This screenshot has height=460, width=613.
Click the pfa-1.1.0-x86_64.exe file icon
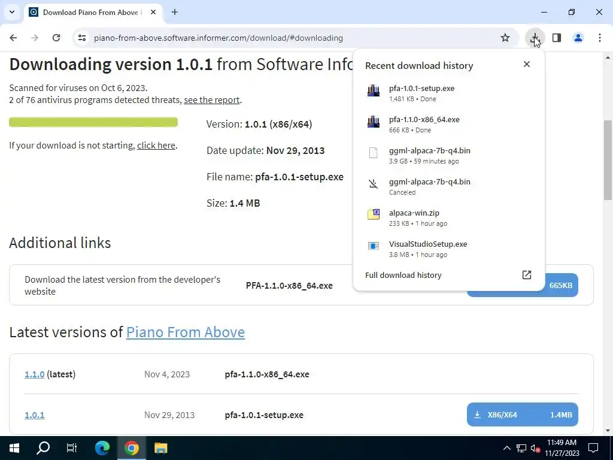coord(374,122)
